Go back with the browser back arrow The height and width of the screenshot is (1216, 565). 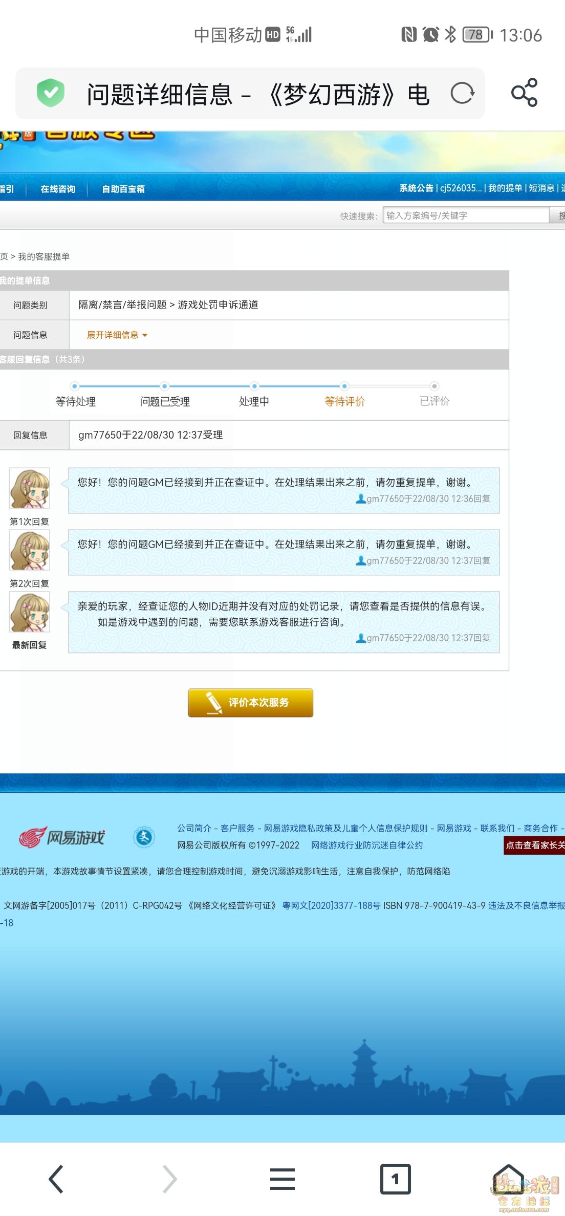[56, 1179]
